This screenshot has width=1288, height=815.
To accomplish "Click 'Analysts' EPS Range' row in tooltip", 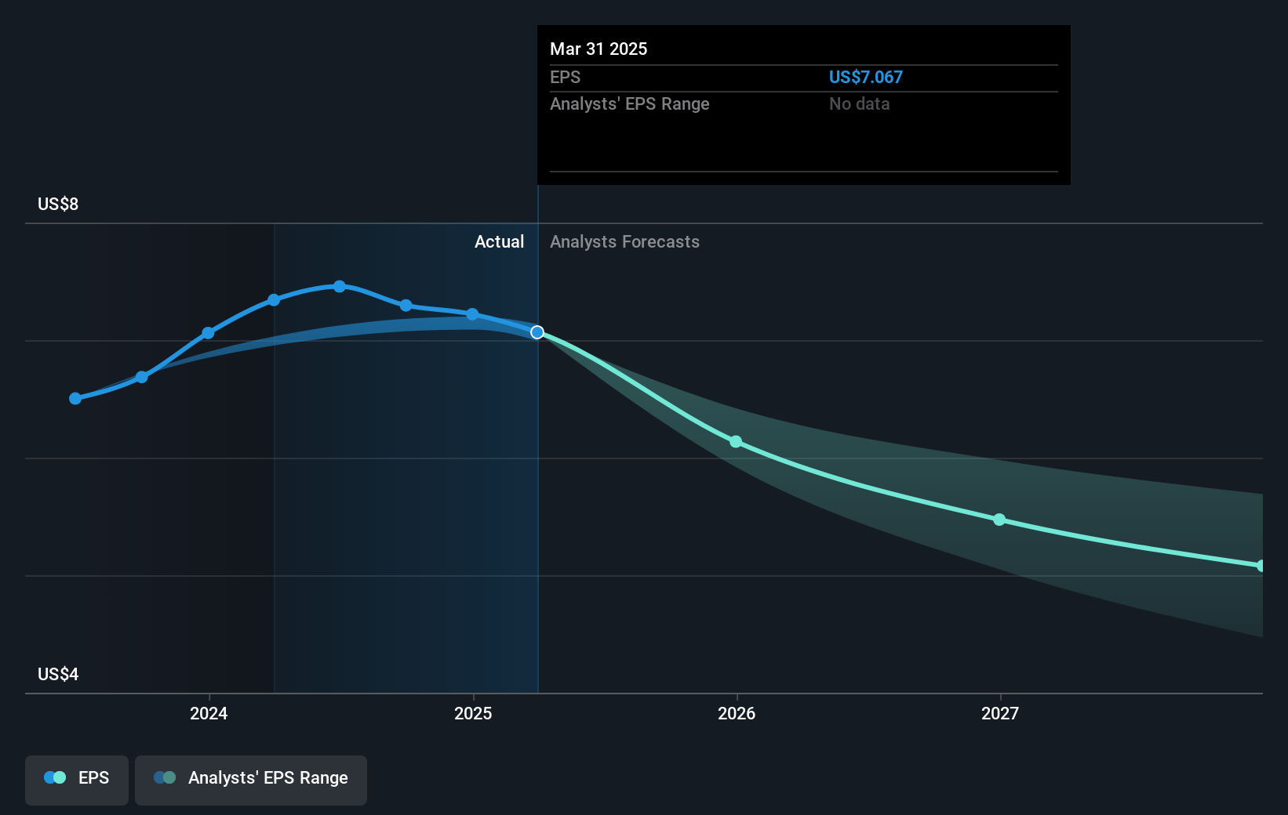I will coord(804,103).
